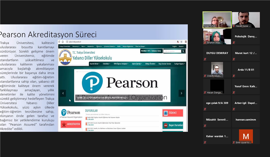Screen dimensions: 270x157
Task: Open the Kalite menu item
Action: (x=119, y=46)
